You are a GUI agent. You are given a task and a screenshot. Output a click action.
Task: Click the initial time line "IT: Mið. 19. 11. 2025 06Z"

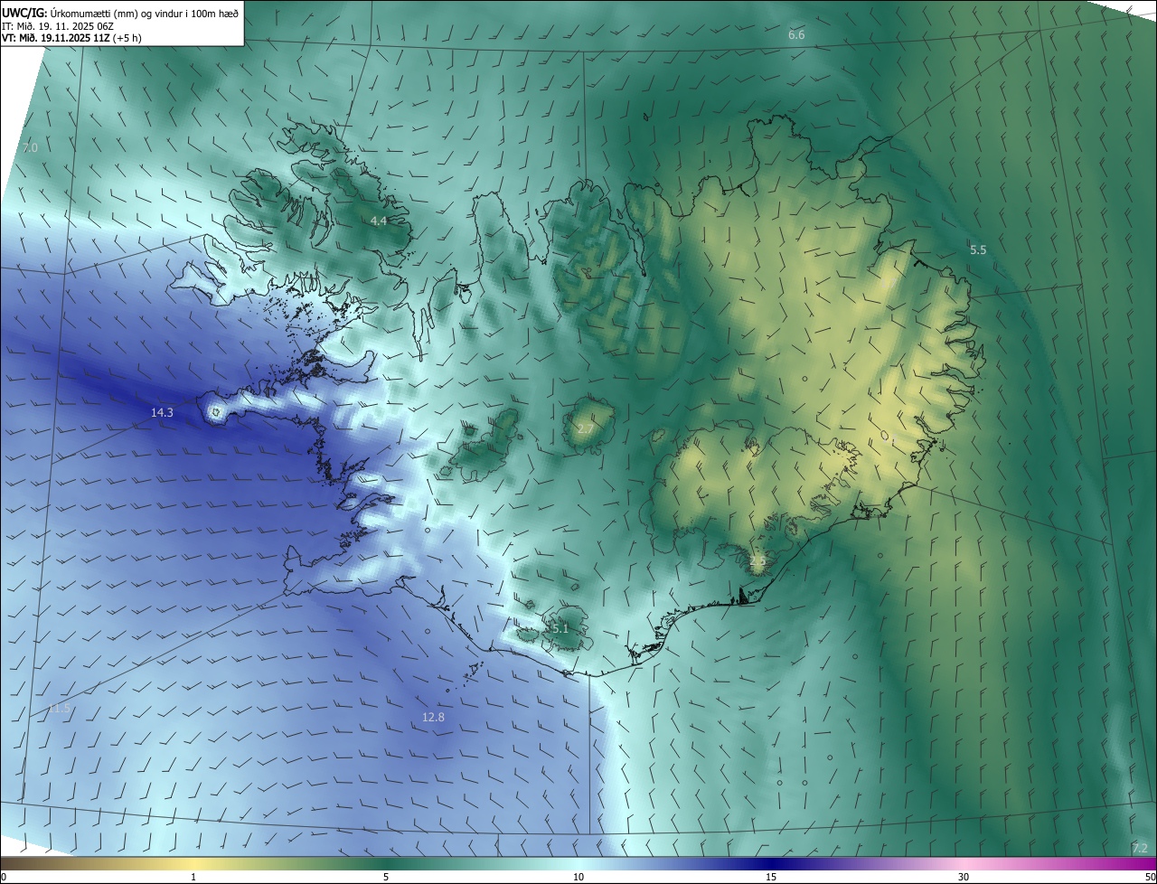[x=58, y=25]
